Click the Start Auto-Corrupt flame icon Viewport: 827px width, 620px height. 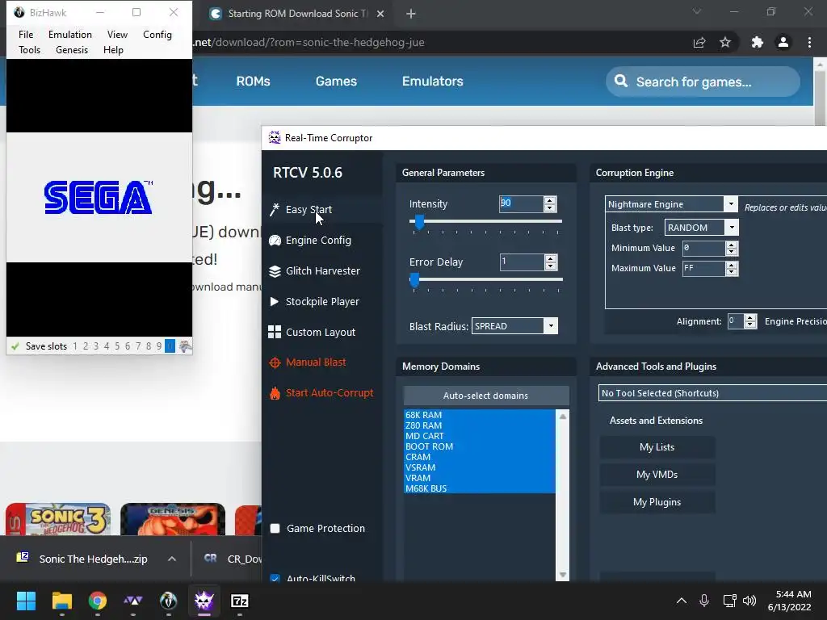[275, 393]
